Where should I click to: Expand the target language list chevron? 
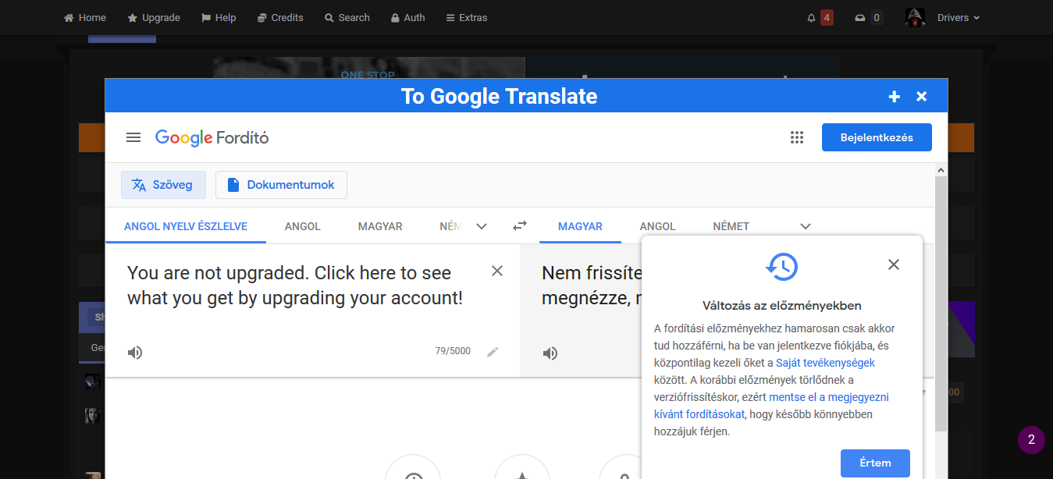point(806,226)
